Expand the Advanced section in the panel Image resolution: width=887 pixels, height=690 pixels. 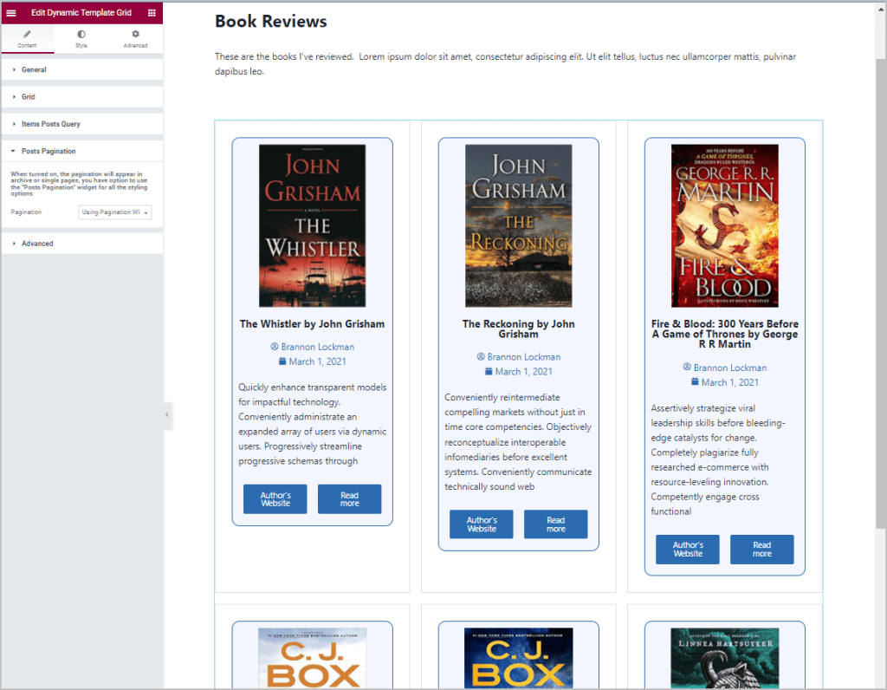pos(82,244)
